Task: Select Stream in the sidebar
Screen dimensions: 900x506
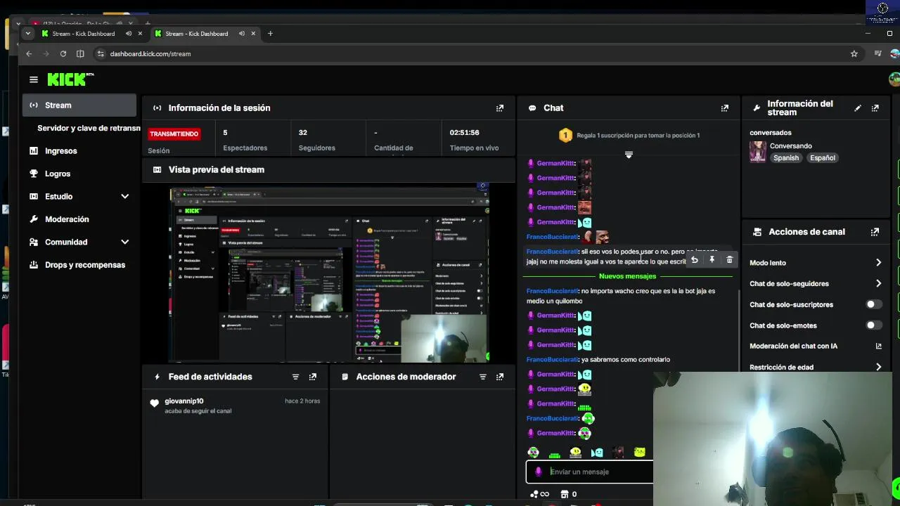Action: 80,105
